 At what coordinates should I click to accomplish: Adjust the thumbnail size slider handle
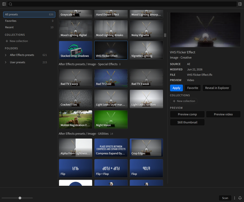[x=20, y=198]
